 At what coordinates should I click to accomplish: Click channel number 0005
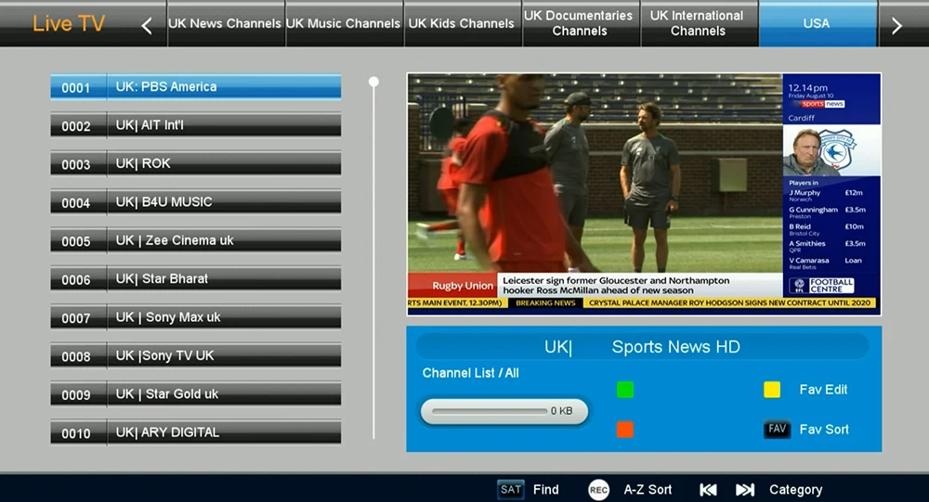point(76,242)
